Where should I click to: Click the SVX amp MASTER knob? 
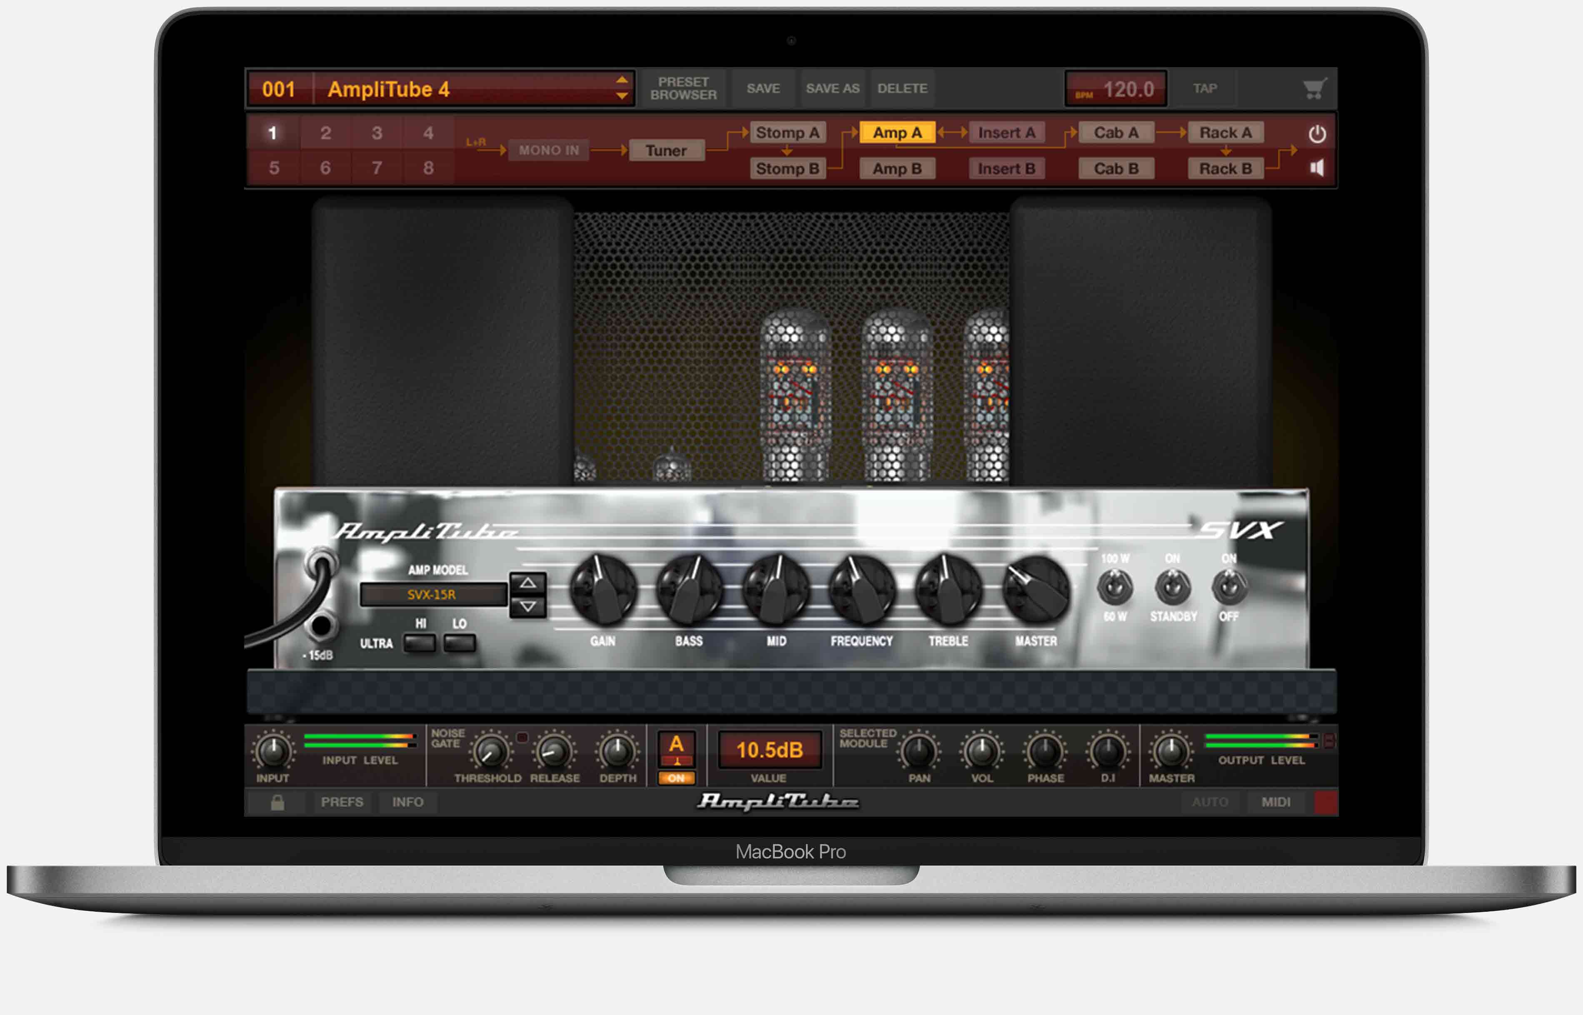coord(1036,590)
